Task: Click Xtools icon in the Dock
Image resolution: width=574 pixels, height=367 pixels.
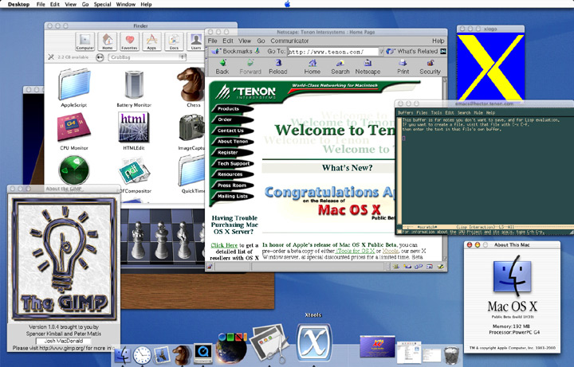Action: 314,343
